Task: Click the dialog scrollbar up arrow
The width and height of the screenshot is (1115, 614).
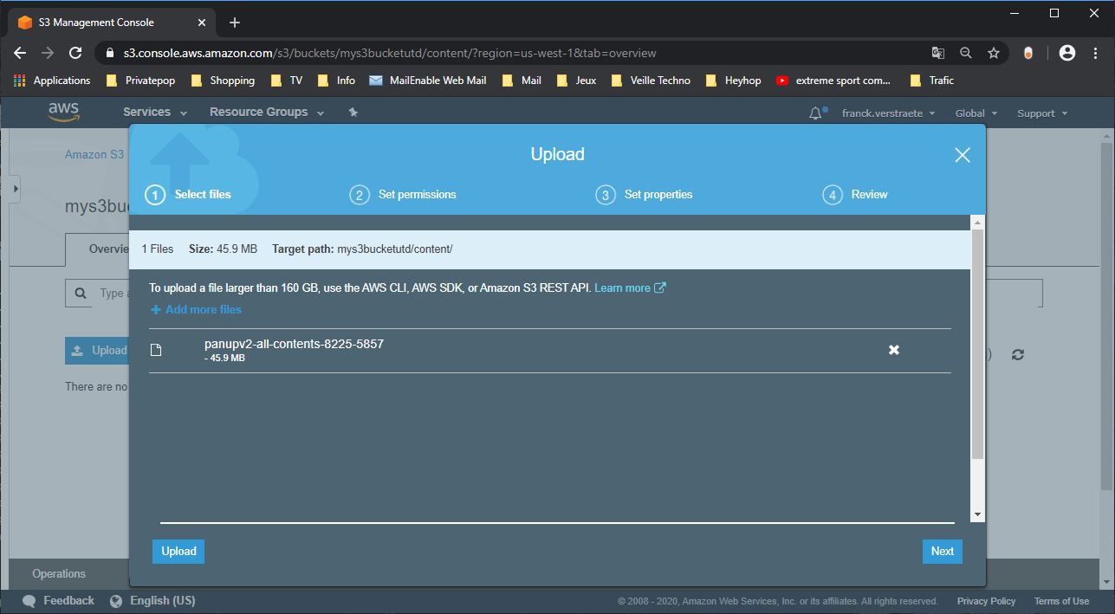Action: pos(978,223)
